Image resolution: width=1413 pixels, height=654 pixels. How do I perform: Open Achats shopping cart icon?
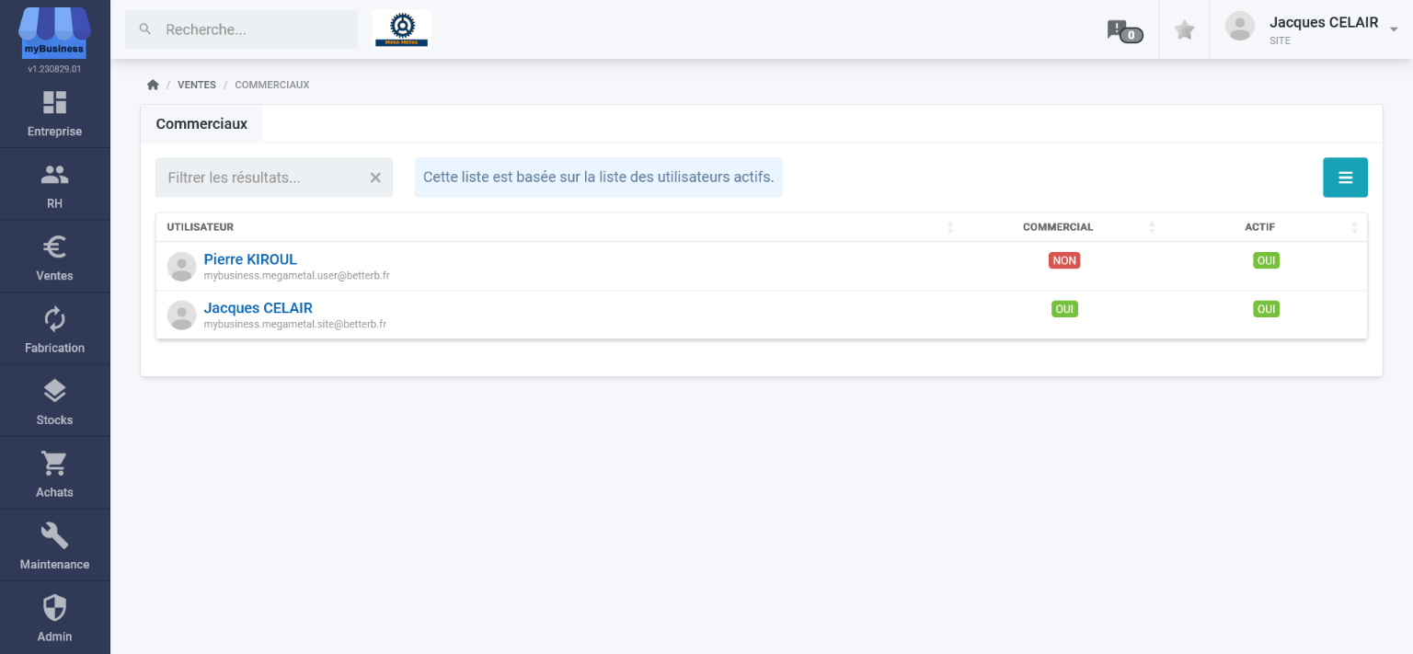click(54, 463)
